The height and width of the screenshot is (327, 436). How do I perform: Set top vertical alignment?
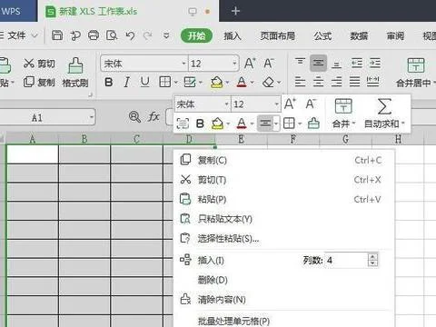(300, 63)
